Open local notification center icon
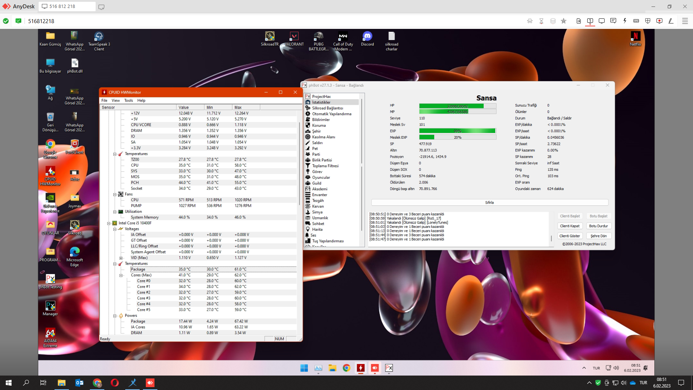Image resolution: width=693 pixels, height=390 pixels. coord(681,383)
